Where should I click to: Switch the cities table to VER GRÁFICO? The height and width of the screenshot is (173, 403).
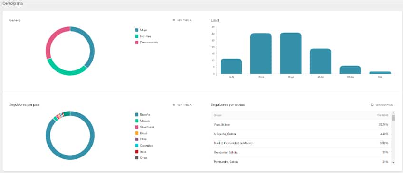coord(382,105)
